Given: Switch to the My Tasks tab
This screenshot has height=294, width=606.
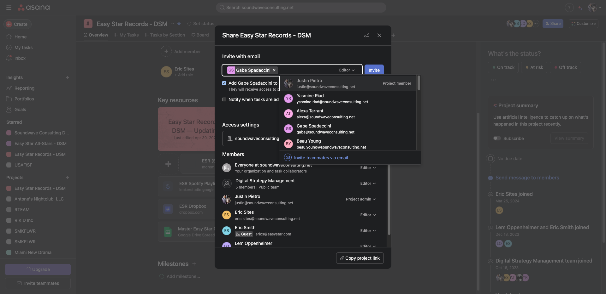Looking at the screenshot, I should point(127,35).
